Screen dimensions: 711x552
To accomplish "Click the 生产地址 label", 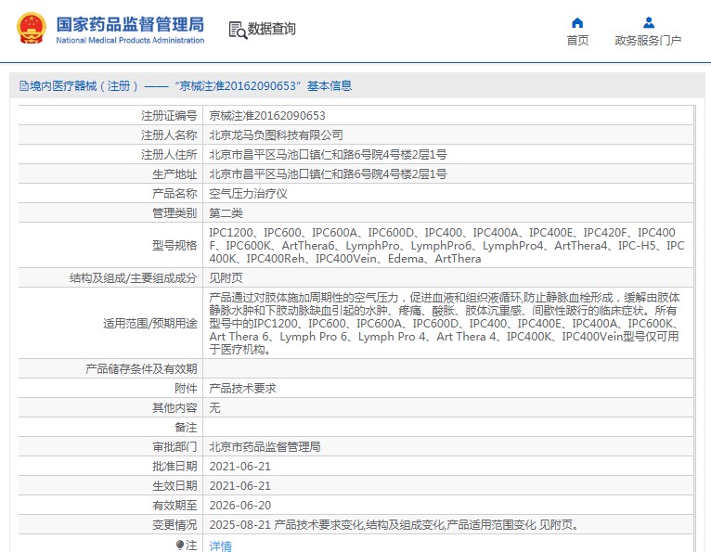I will point(175,174).
